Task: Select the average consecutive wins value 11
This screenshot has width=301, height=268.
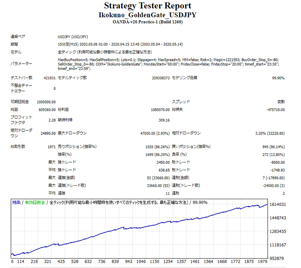Action: pyautogui.click(x=168, y=193)
